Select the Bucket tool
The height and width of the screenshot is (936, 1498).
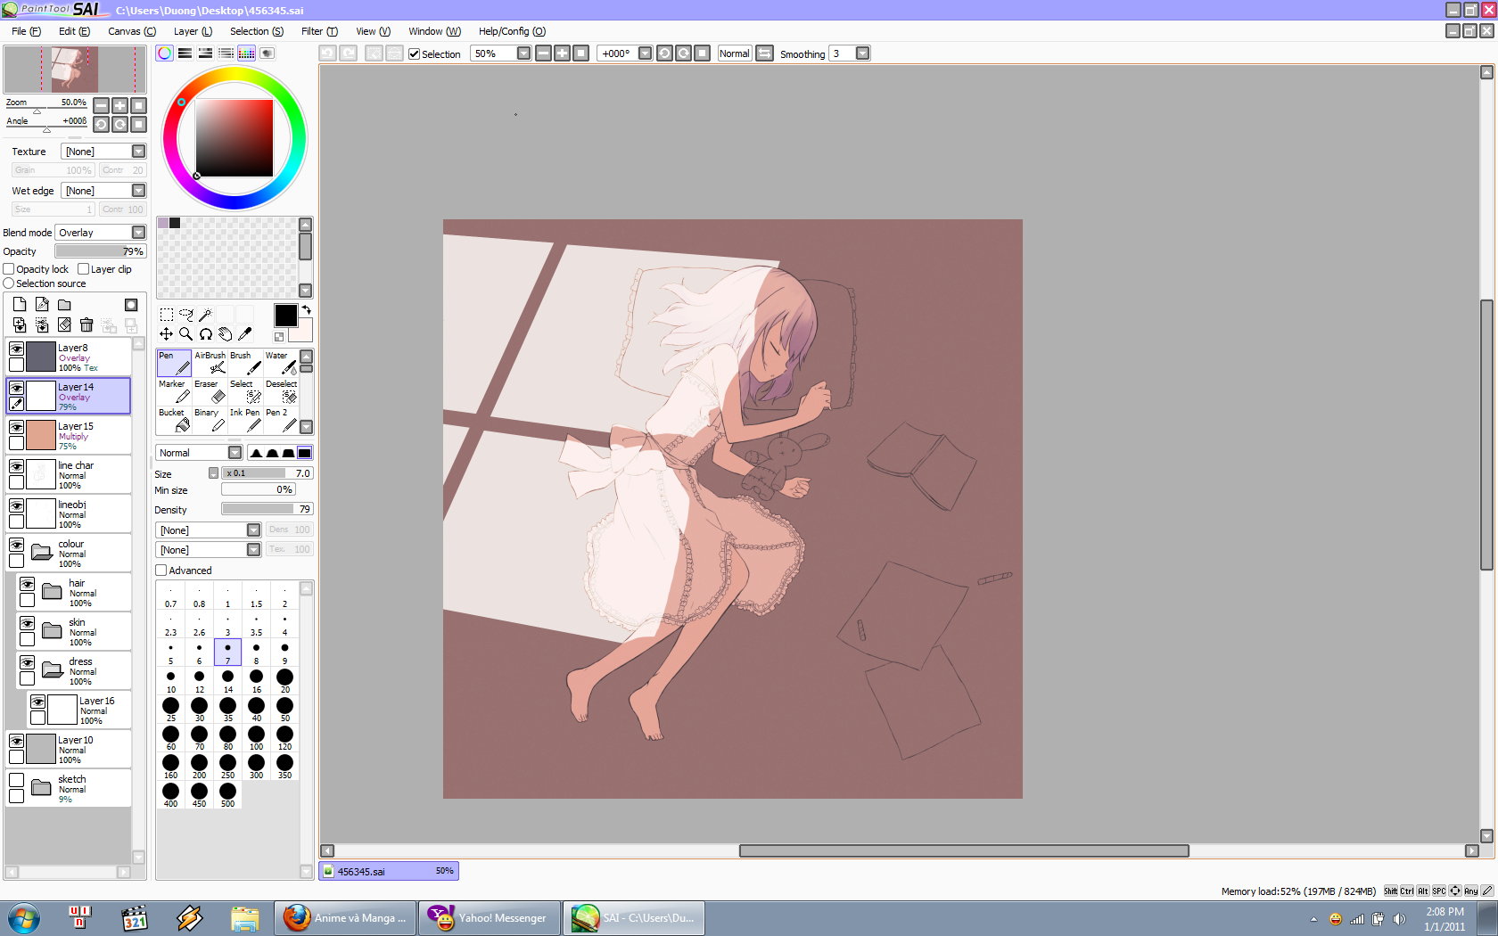point(174,420)
